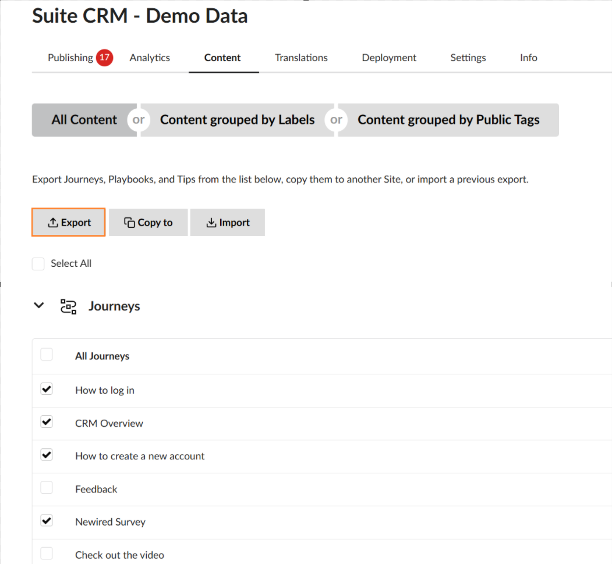Select the All Content view
Image resolution: width=612 pixels, height=564 pixels.
click(x=84, y=120)
